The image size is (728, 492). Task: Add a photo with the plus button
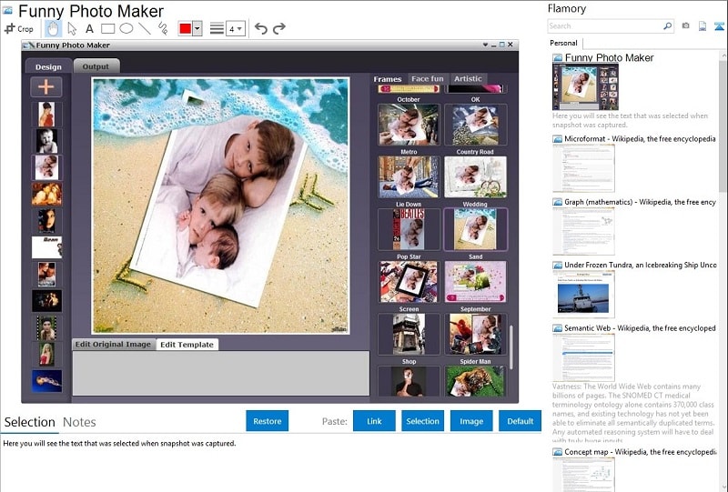pos(46,86)
